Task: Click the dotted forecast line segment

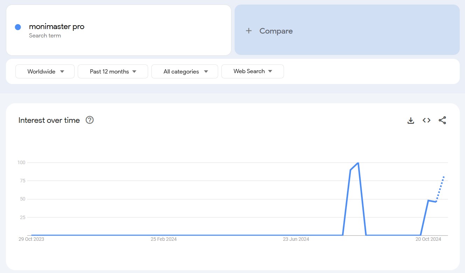Action: (440, 189)
